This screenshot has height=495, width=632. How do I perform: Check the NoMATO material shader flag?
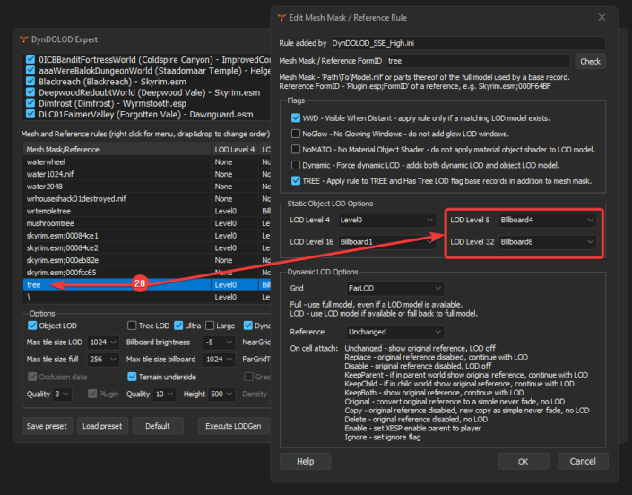(296, 149)
